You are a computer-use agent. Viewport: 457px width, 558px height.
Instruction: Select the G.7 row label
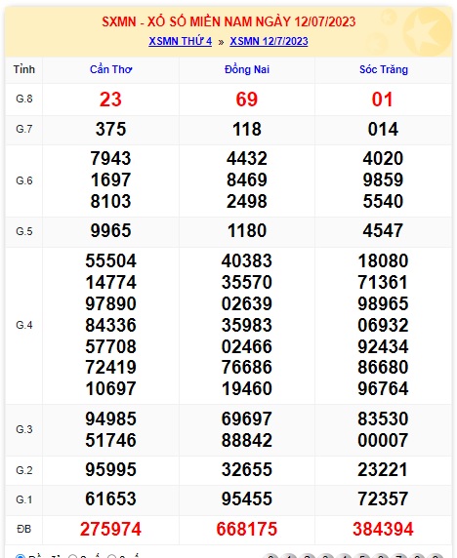[x=24, y=129]
